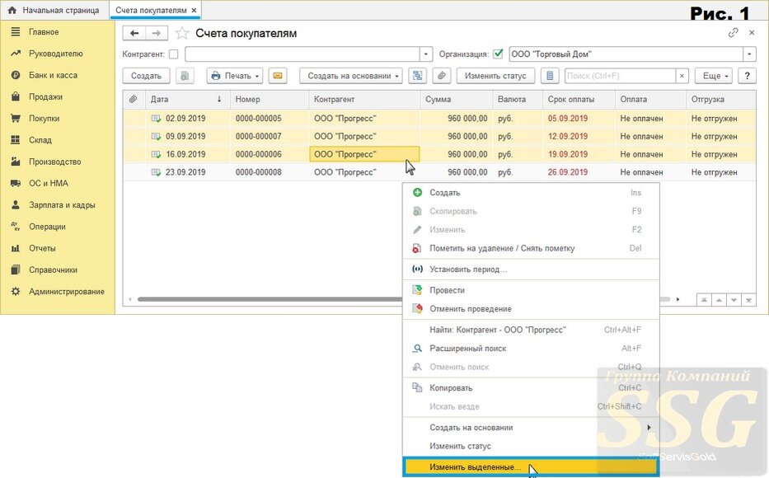Open related documents structure icon

point(417,76)
